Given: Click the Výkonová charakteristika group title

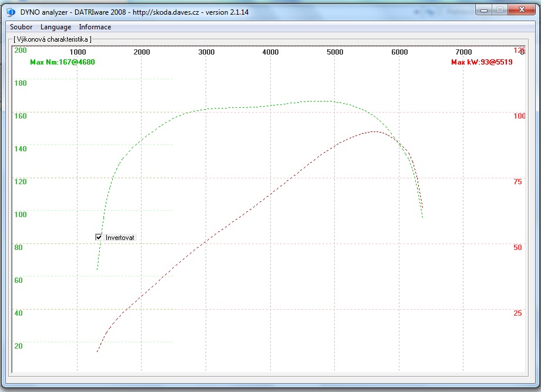Looking at the screenshot, I should [53, 39].
